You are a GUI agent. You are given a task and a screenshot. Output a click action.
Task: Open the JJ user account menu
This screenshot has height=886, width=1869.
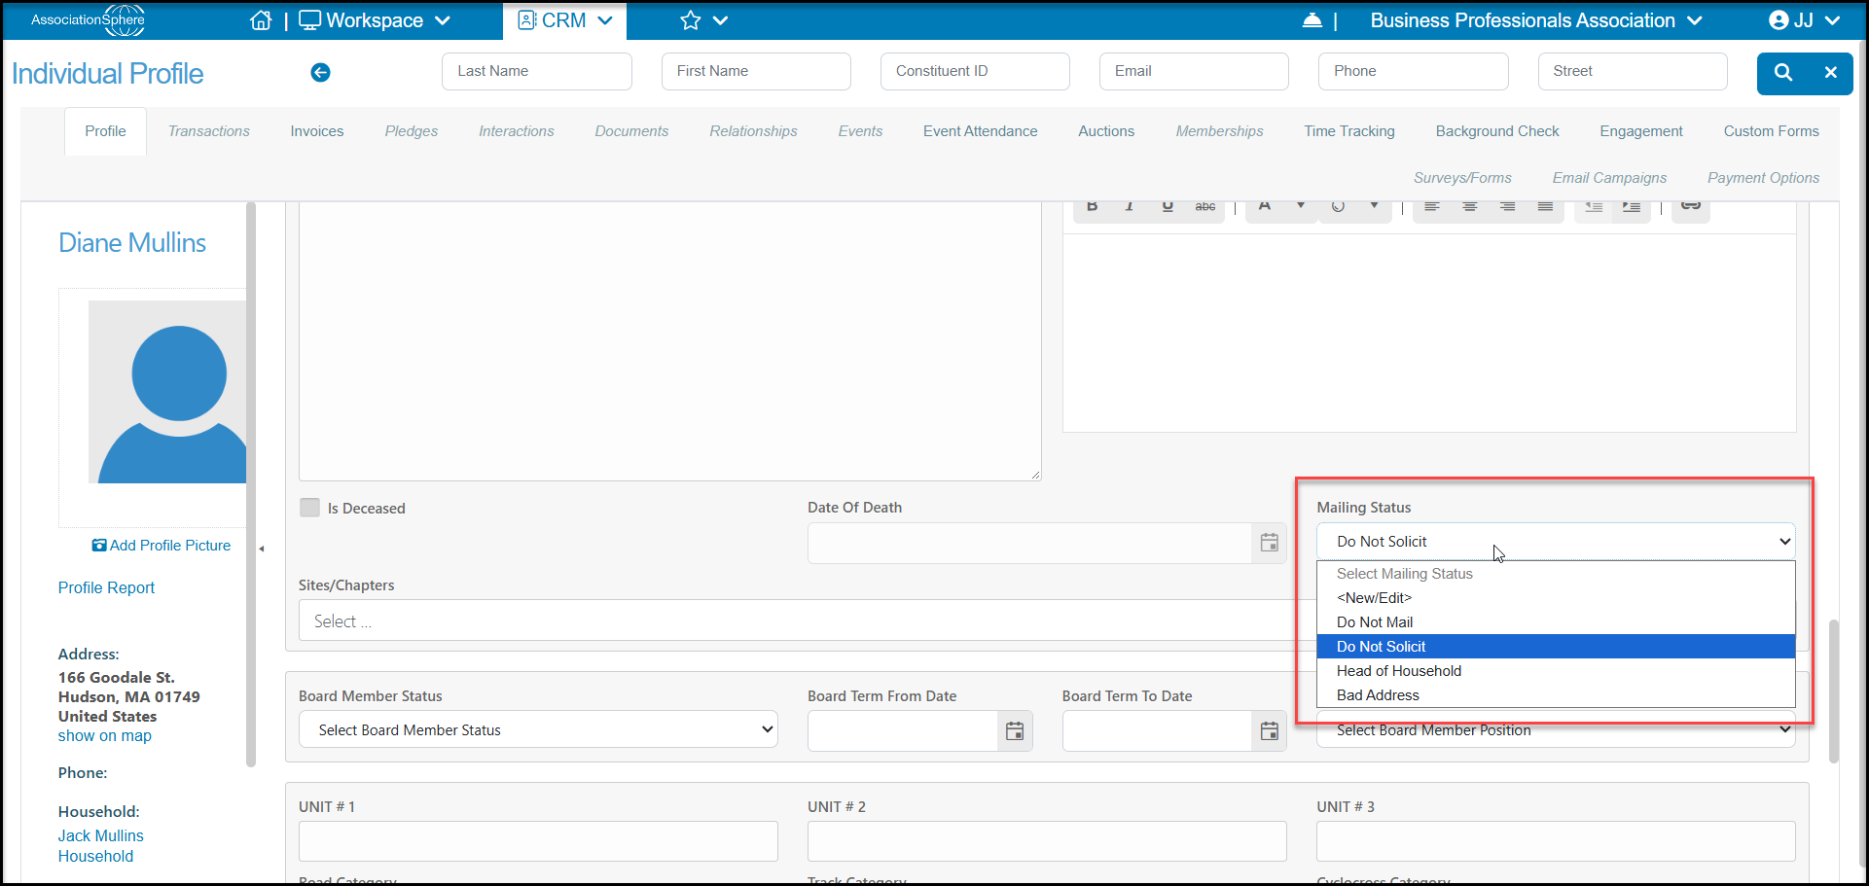click(1805, 20)
